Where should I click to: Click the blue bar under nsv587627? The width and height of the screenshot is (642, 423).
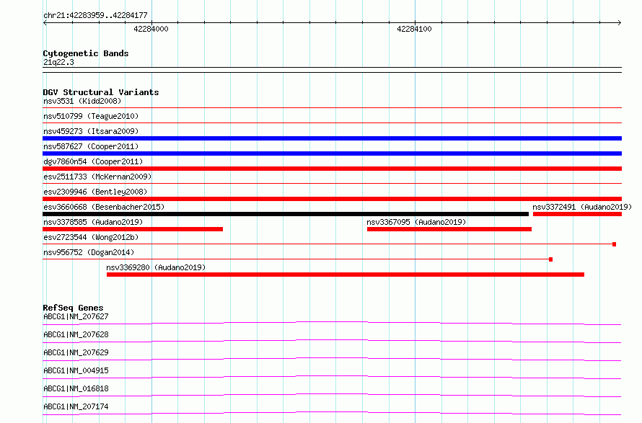(332, 153)
